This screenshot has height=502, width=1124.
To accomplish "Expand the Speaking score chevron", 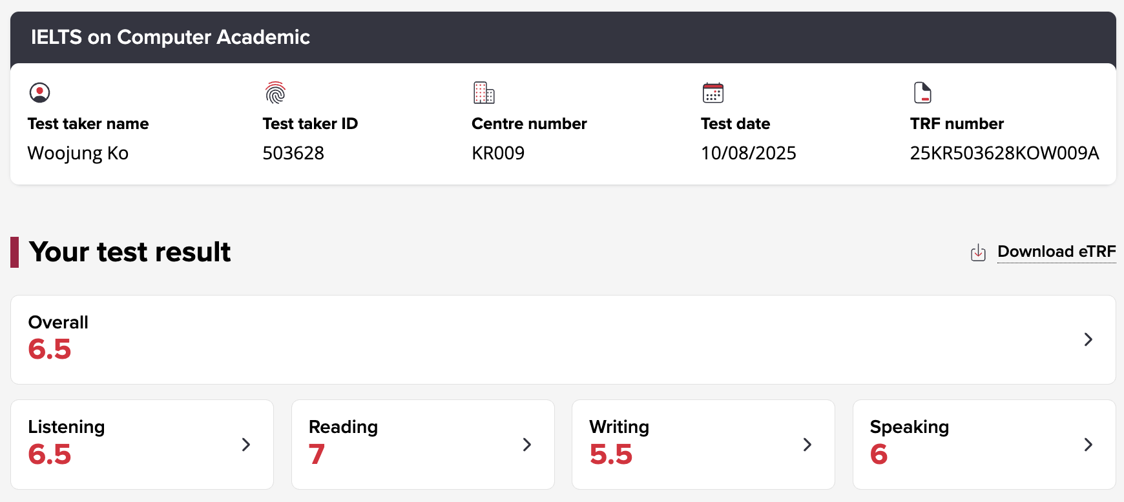I will [x=1088, y=445].
